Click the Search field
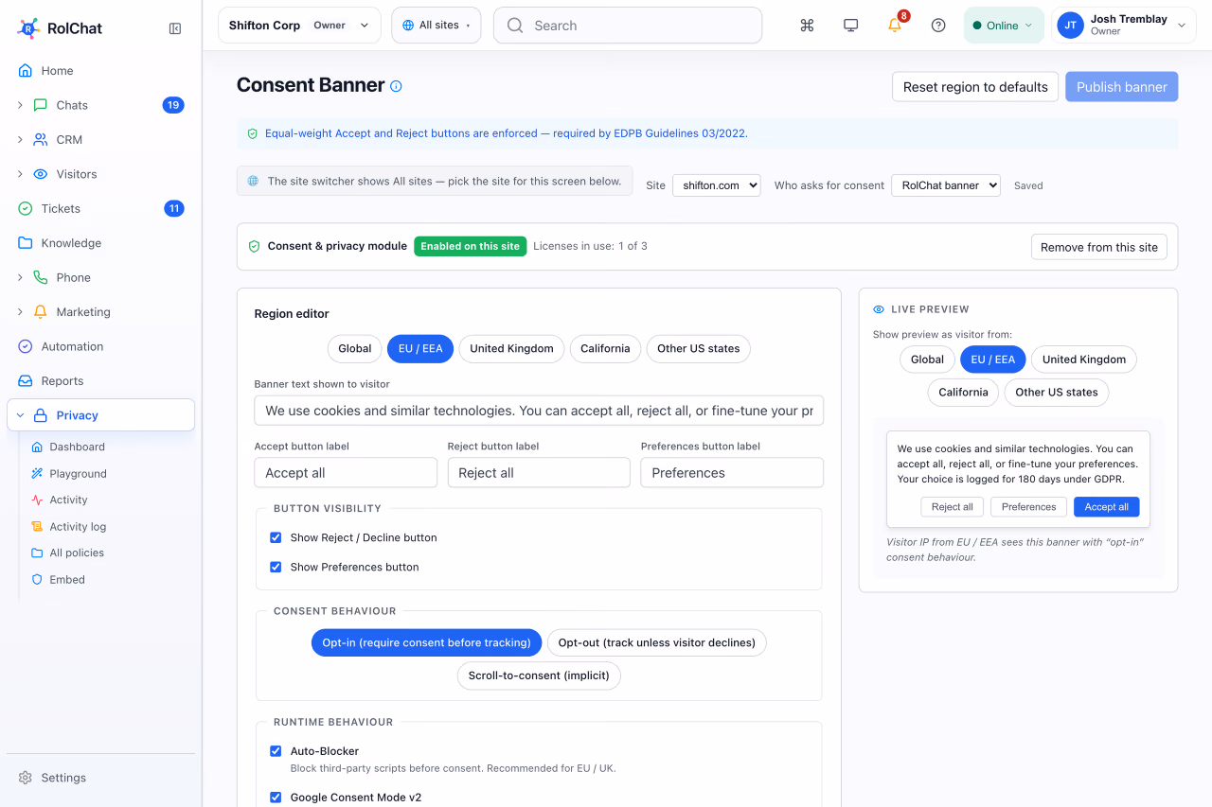Viewport: 1212px width, 807px height. click(628, 26)
